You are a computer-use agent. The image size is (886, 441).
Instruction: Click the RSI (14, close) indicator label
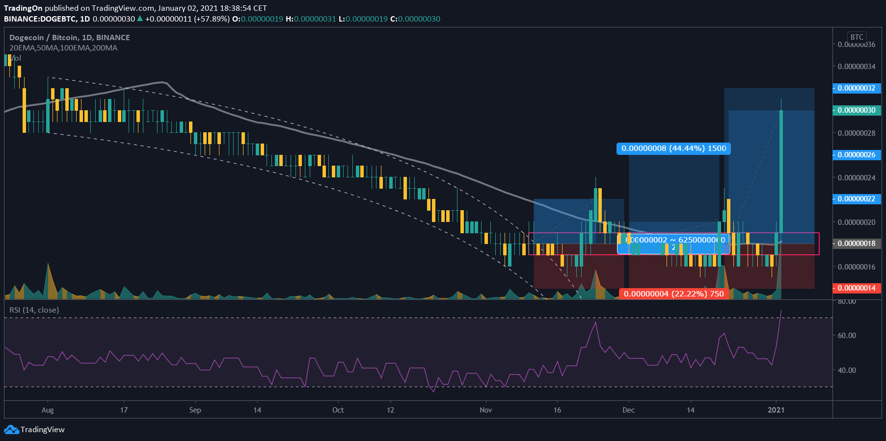point(34,310)
